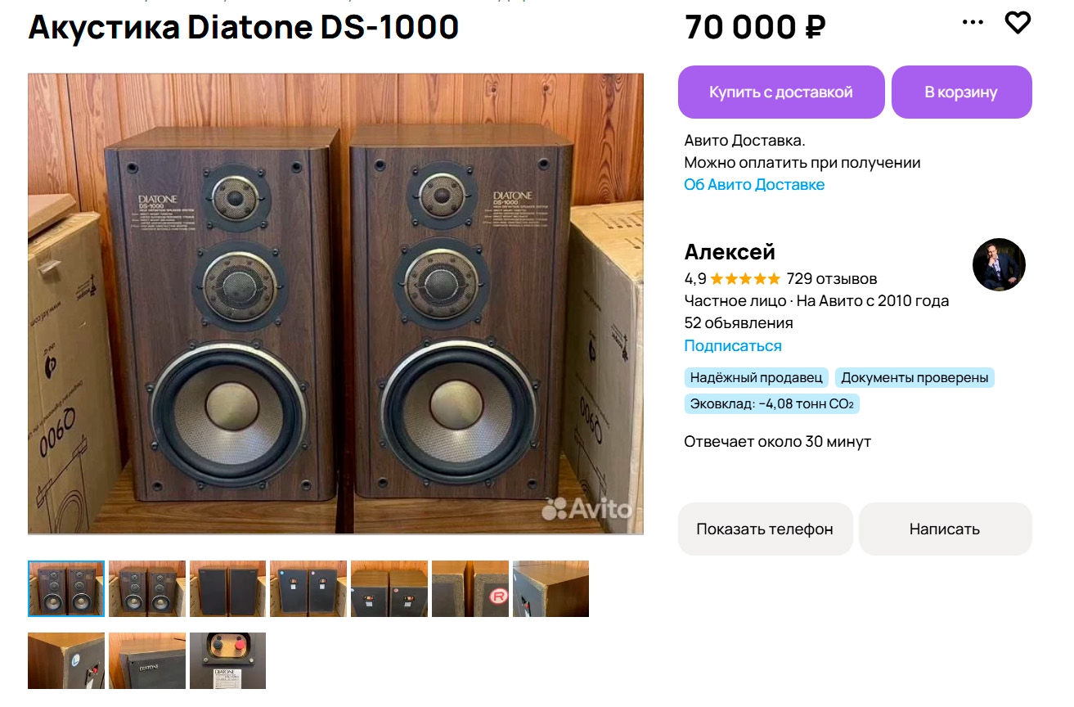Open the 729 отзывов reviews link
1074x707 pixels.
tap(832, 278)
